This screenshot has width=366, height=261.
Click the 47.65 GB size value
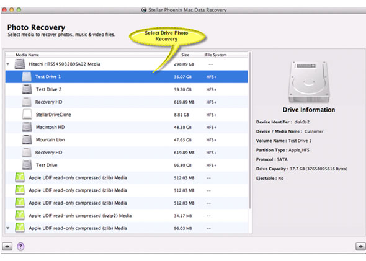pyautogui.click(x=182, y=139)
